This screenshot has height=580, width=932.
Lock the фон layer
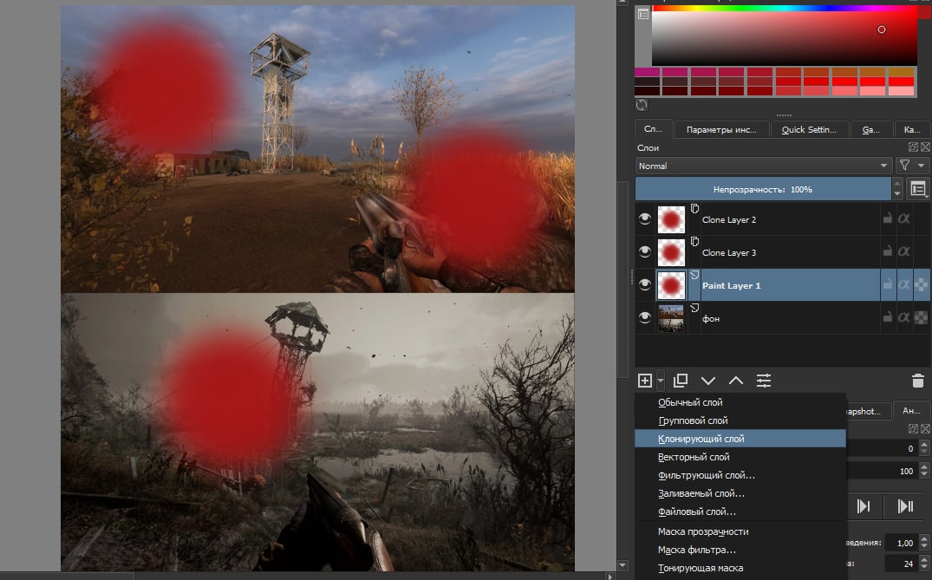[888, 317]
